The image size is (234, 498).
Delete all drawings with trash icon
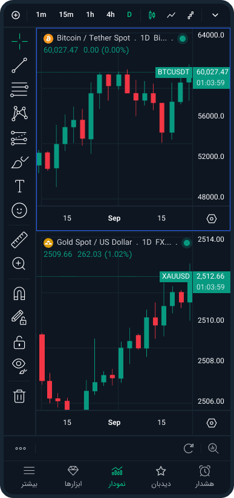(19, 396)
